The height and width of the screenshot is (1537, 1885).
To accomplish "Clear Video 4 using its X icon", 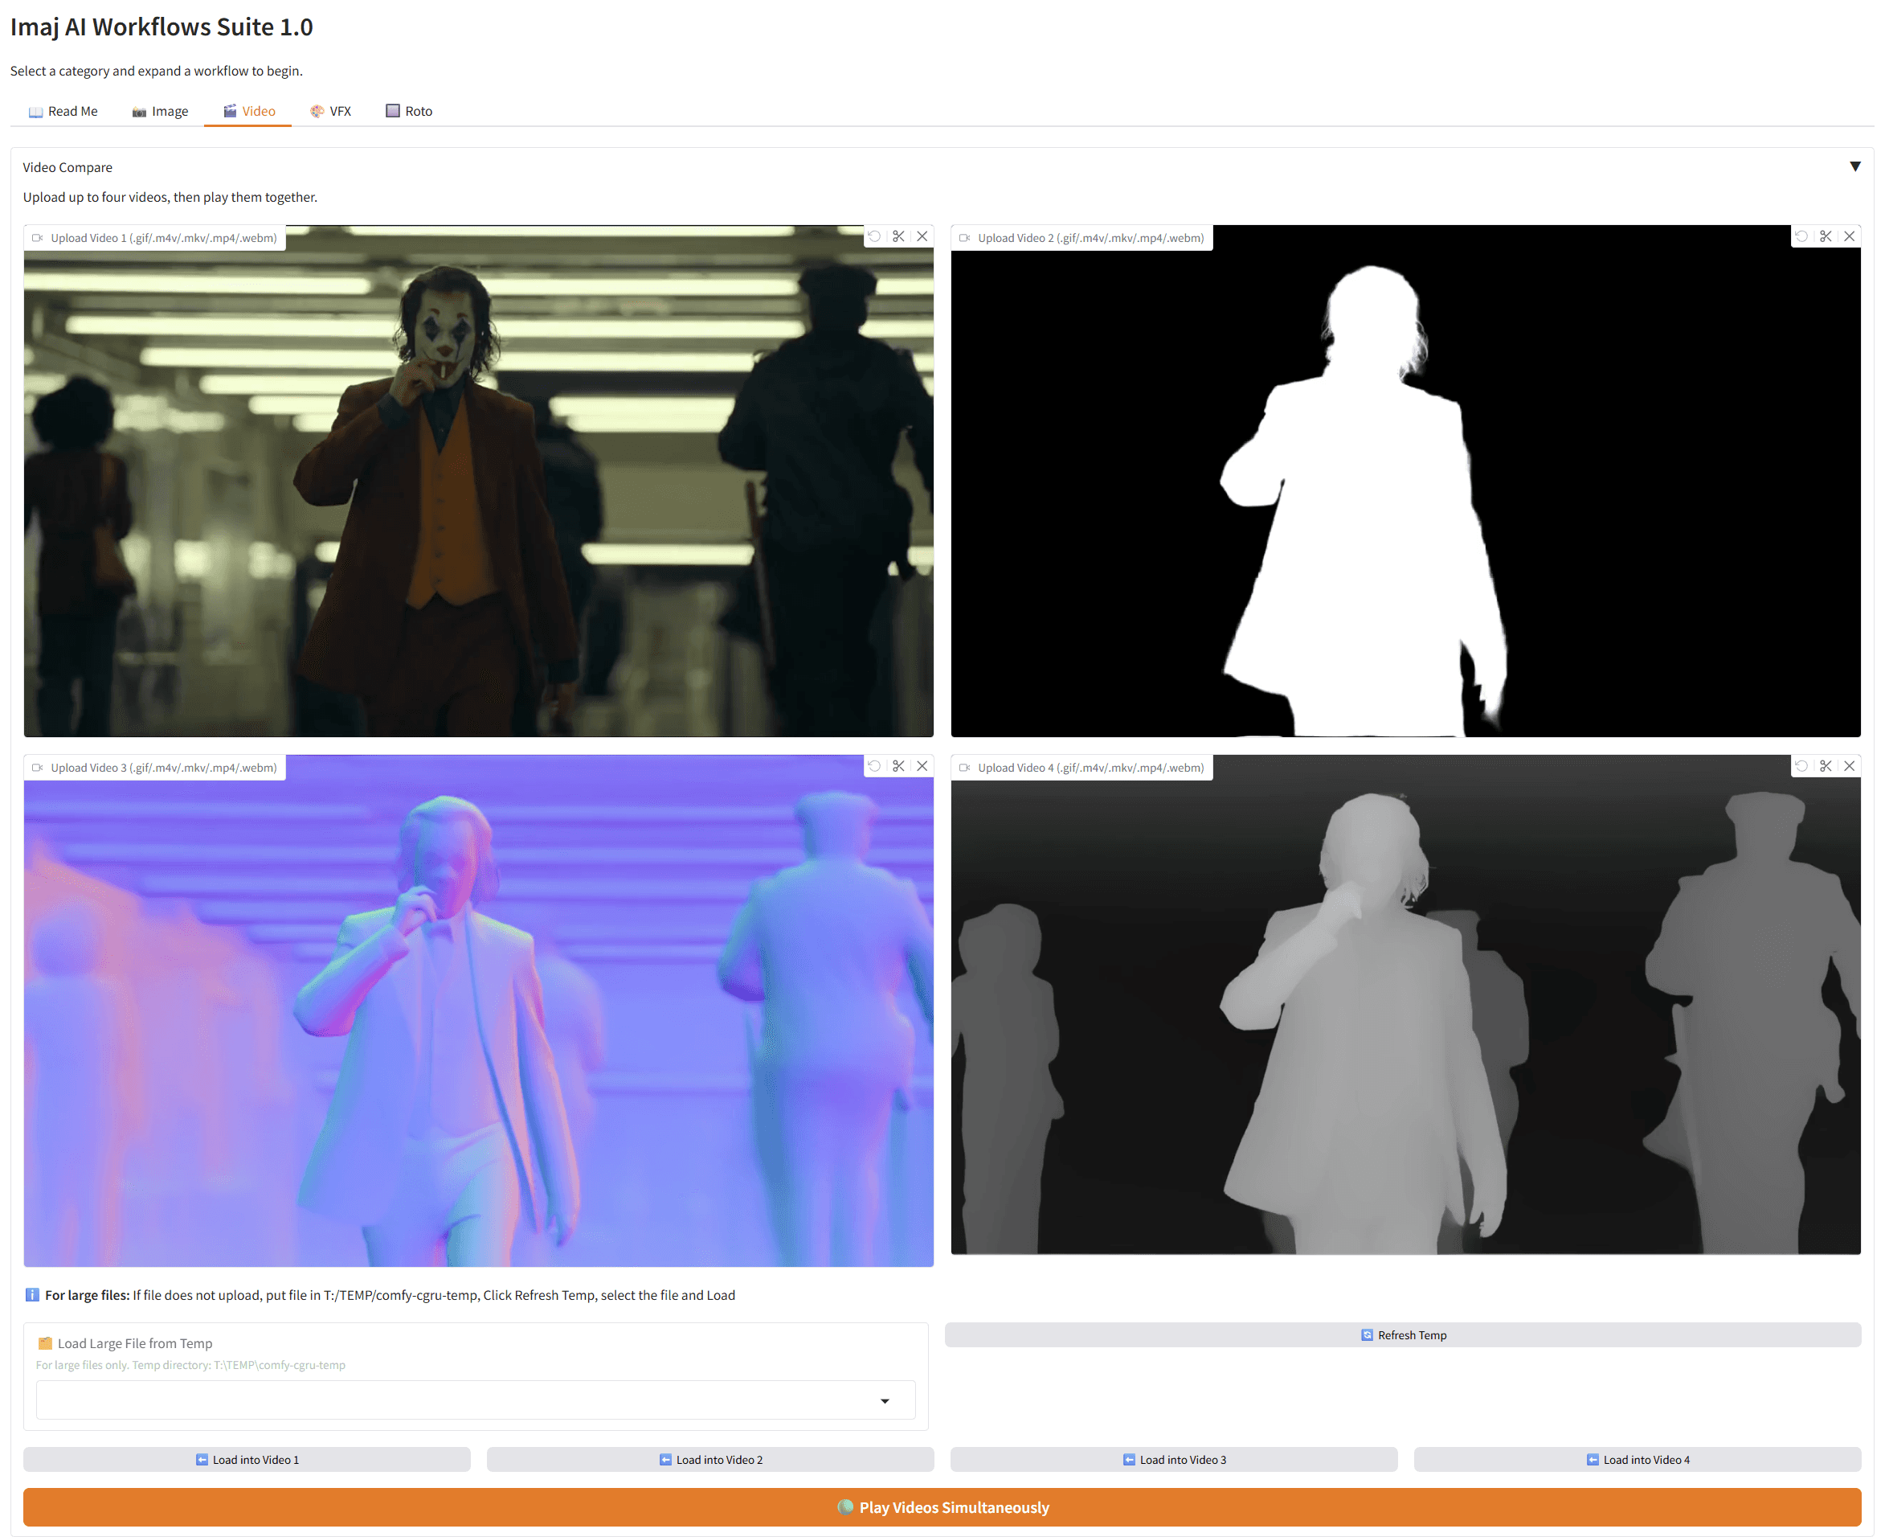I will pos(1850,766).
